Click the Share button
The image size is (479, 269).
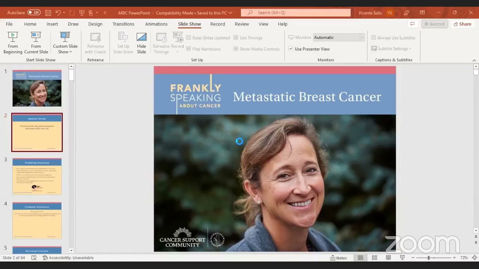462,24
